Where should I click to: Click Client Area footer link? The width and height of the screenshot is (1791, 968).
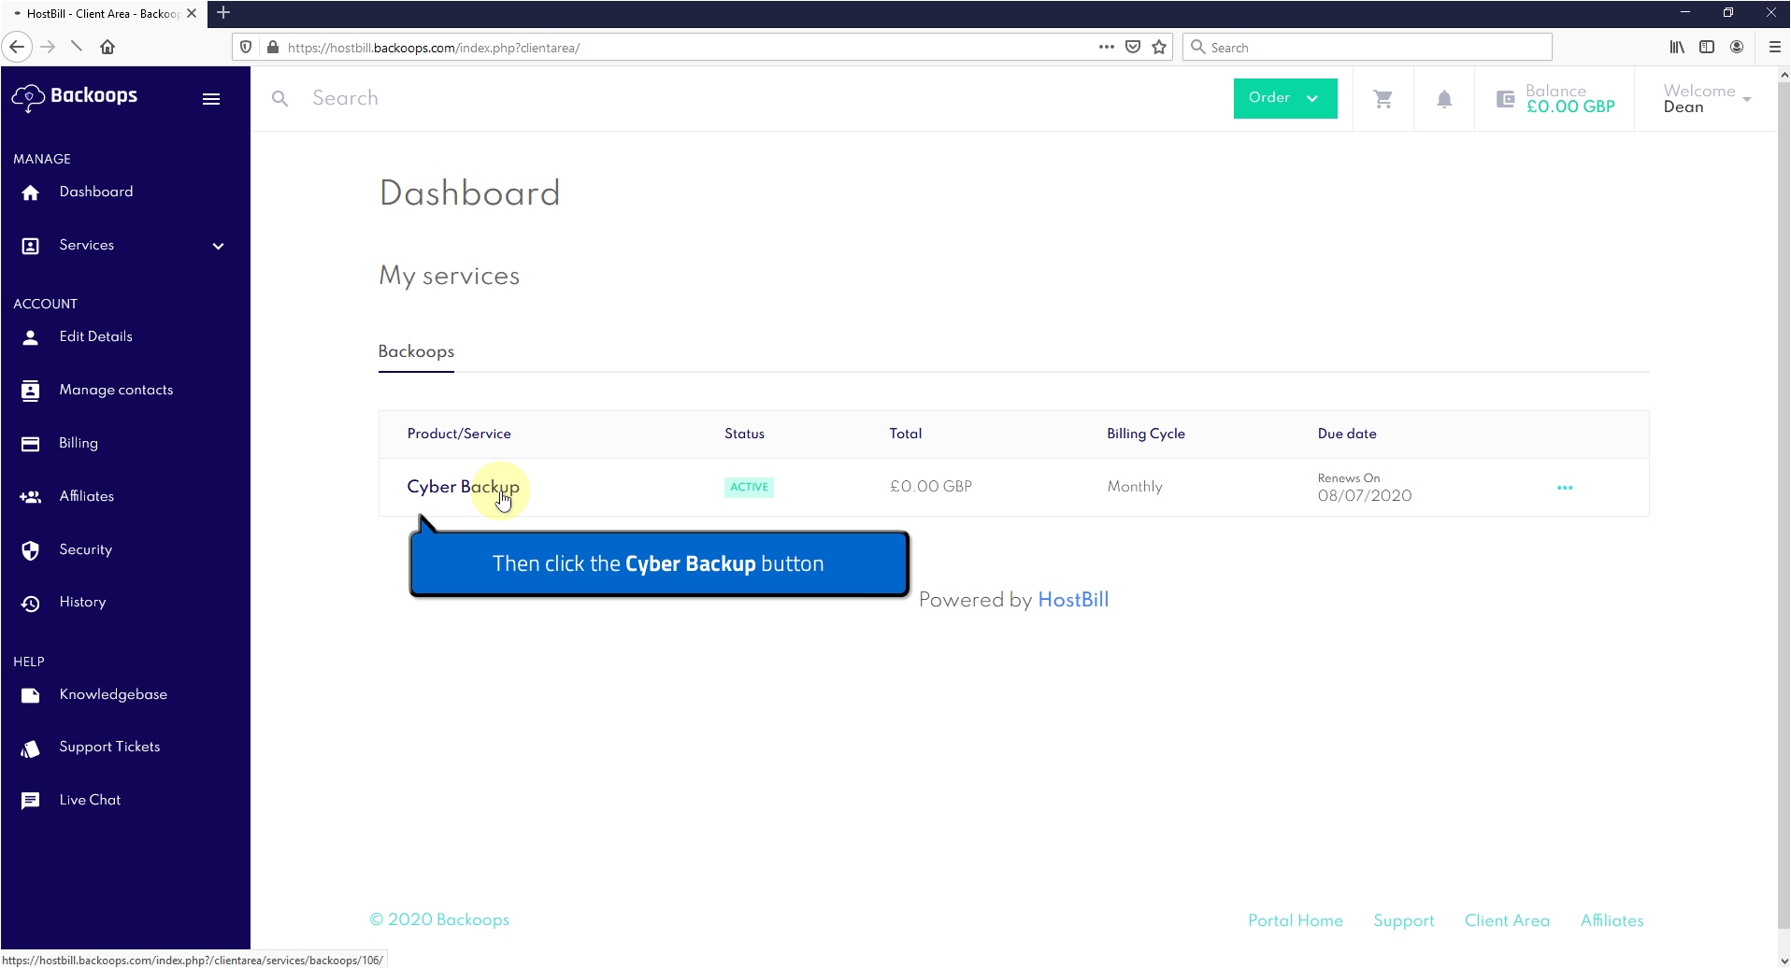(x=1507, y=920)
